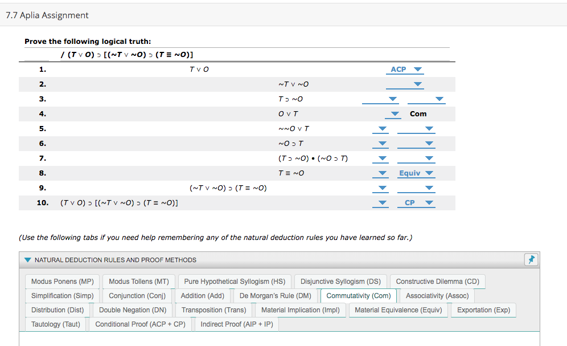This screenshot has height=346, width=567.
Task: Click the Disjunctive Syllogism (DS) rule
Action: [340, 281]
